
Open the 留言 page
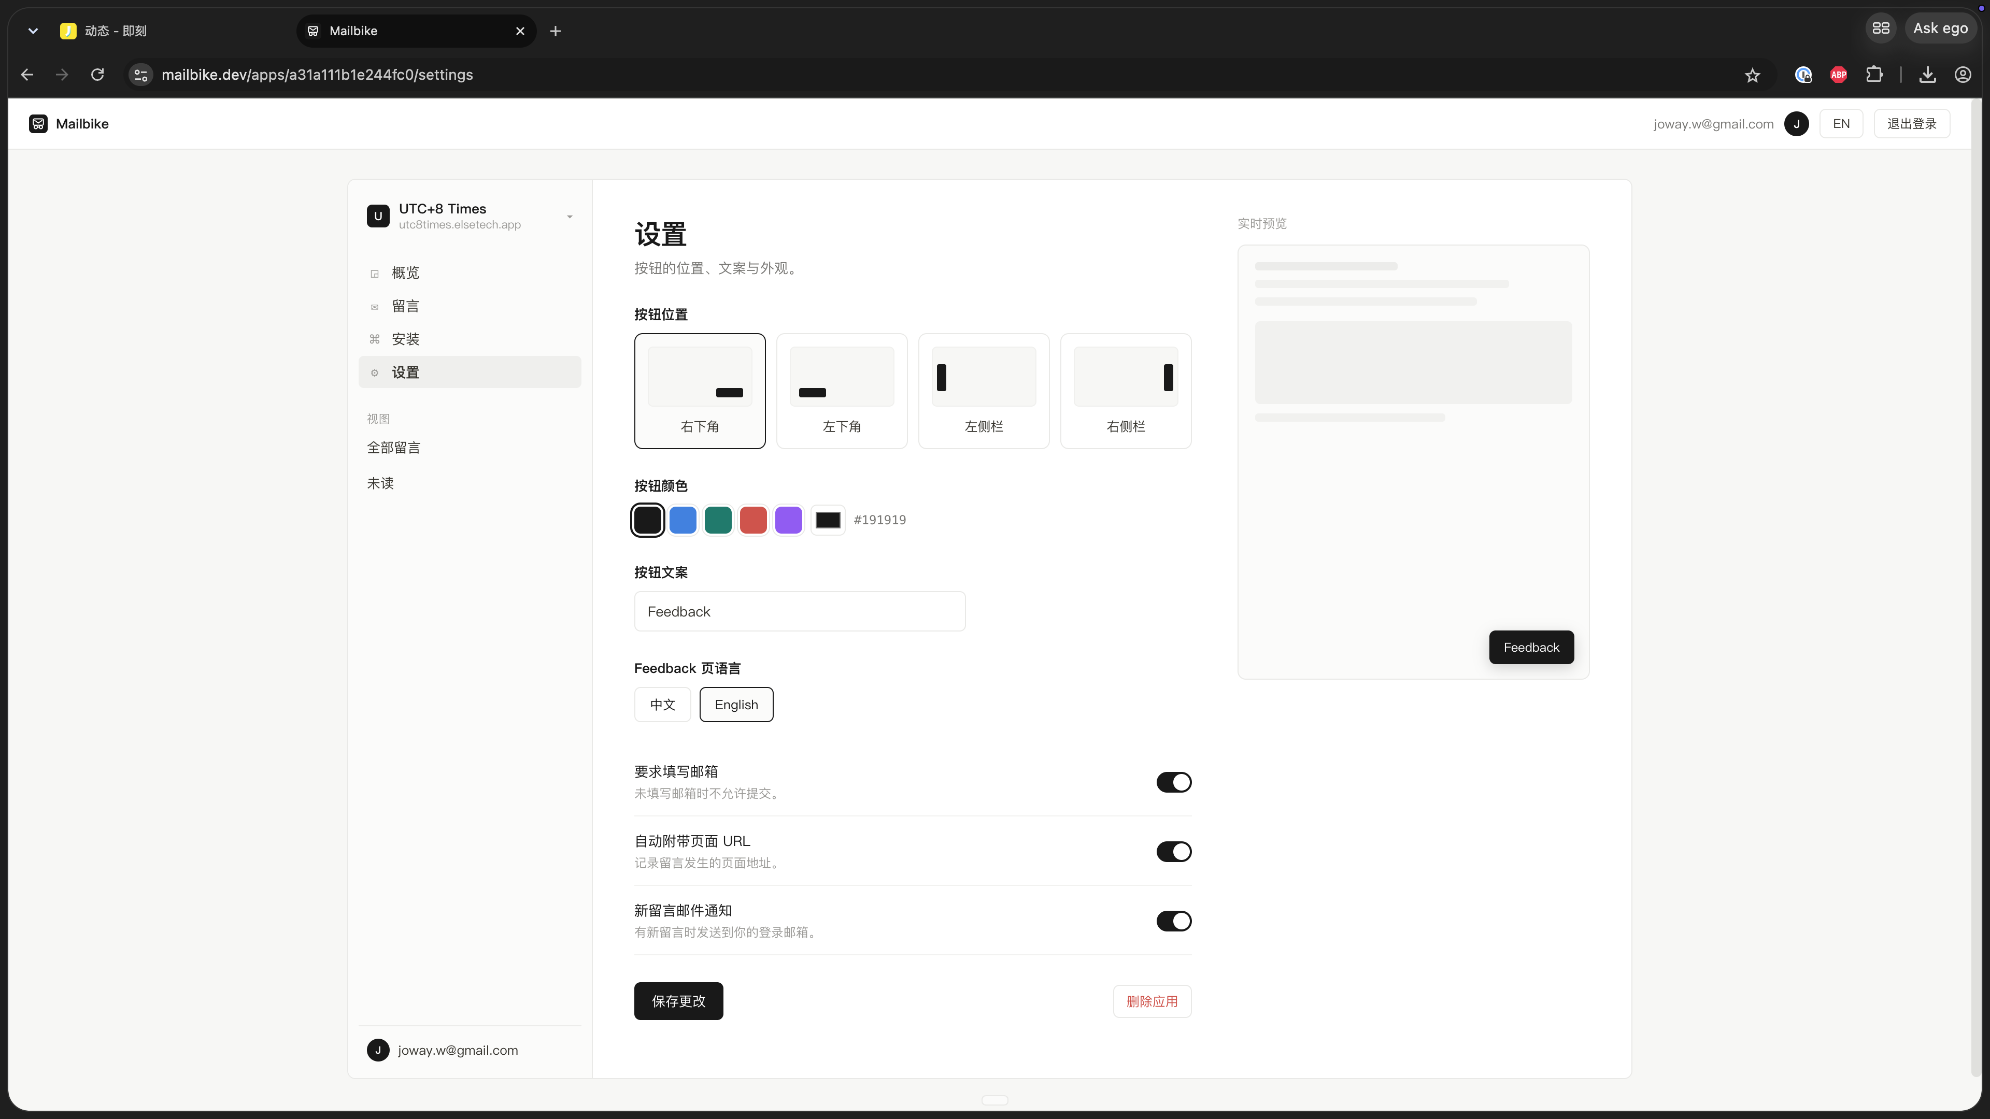pyautogui.click(x=470, y=307)
